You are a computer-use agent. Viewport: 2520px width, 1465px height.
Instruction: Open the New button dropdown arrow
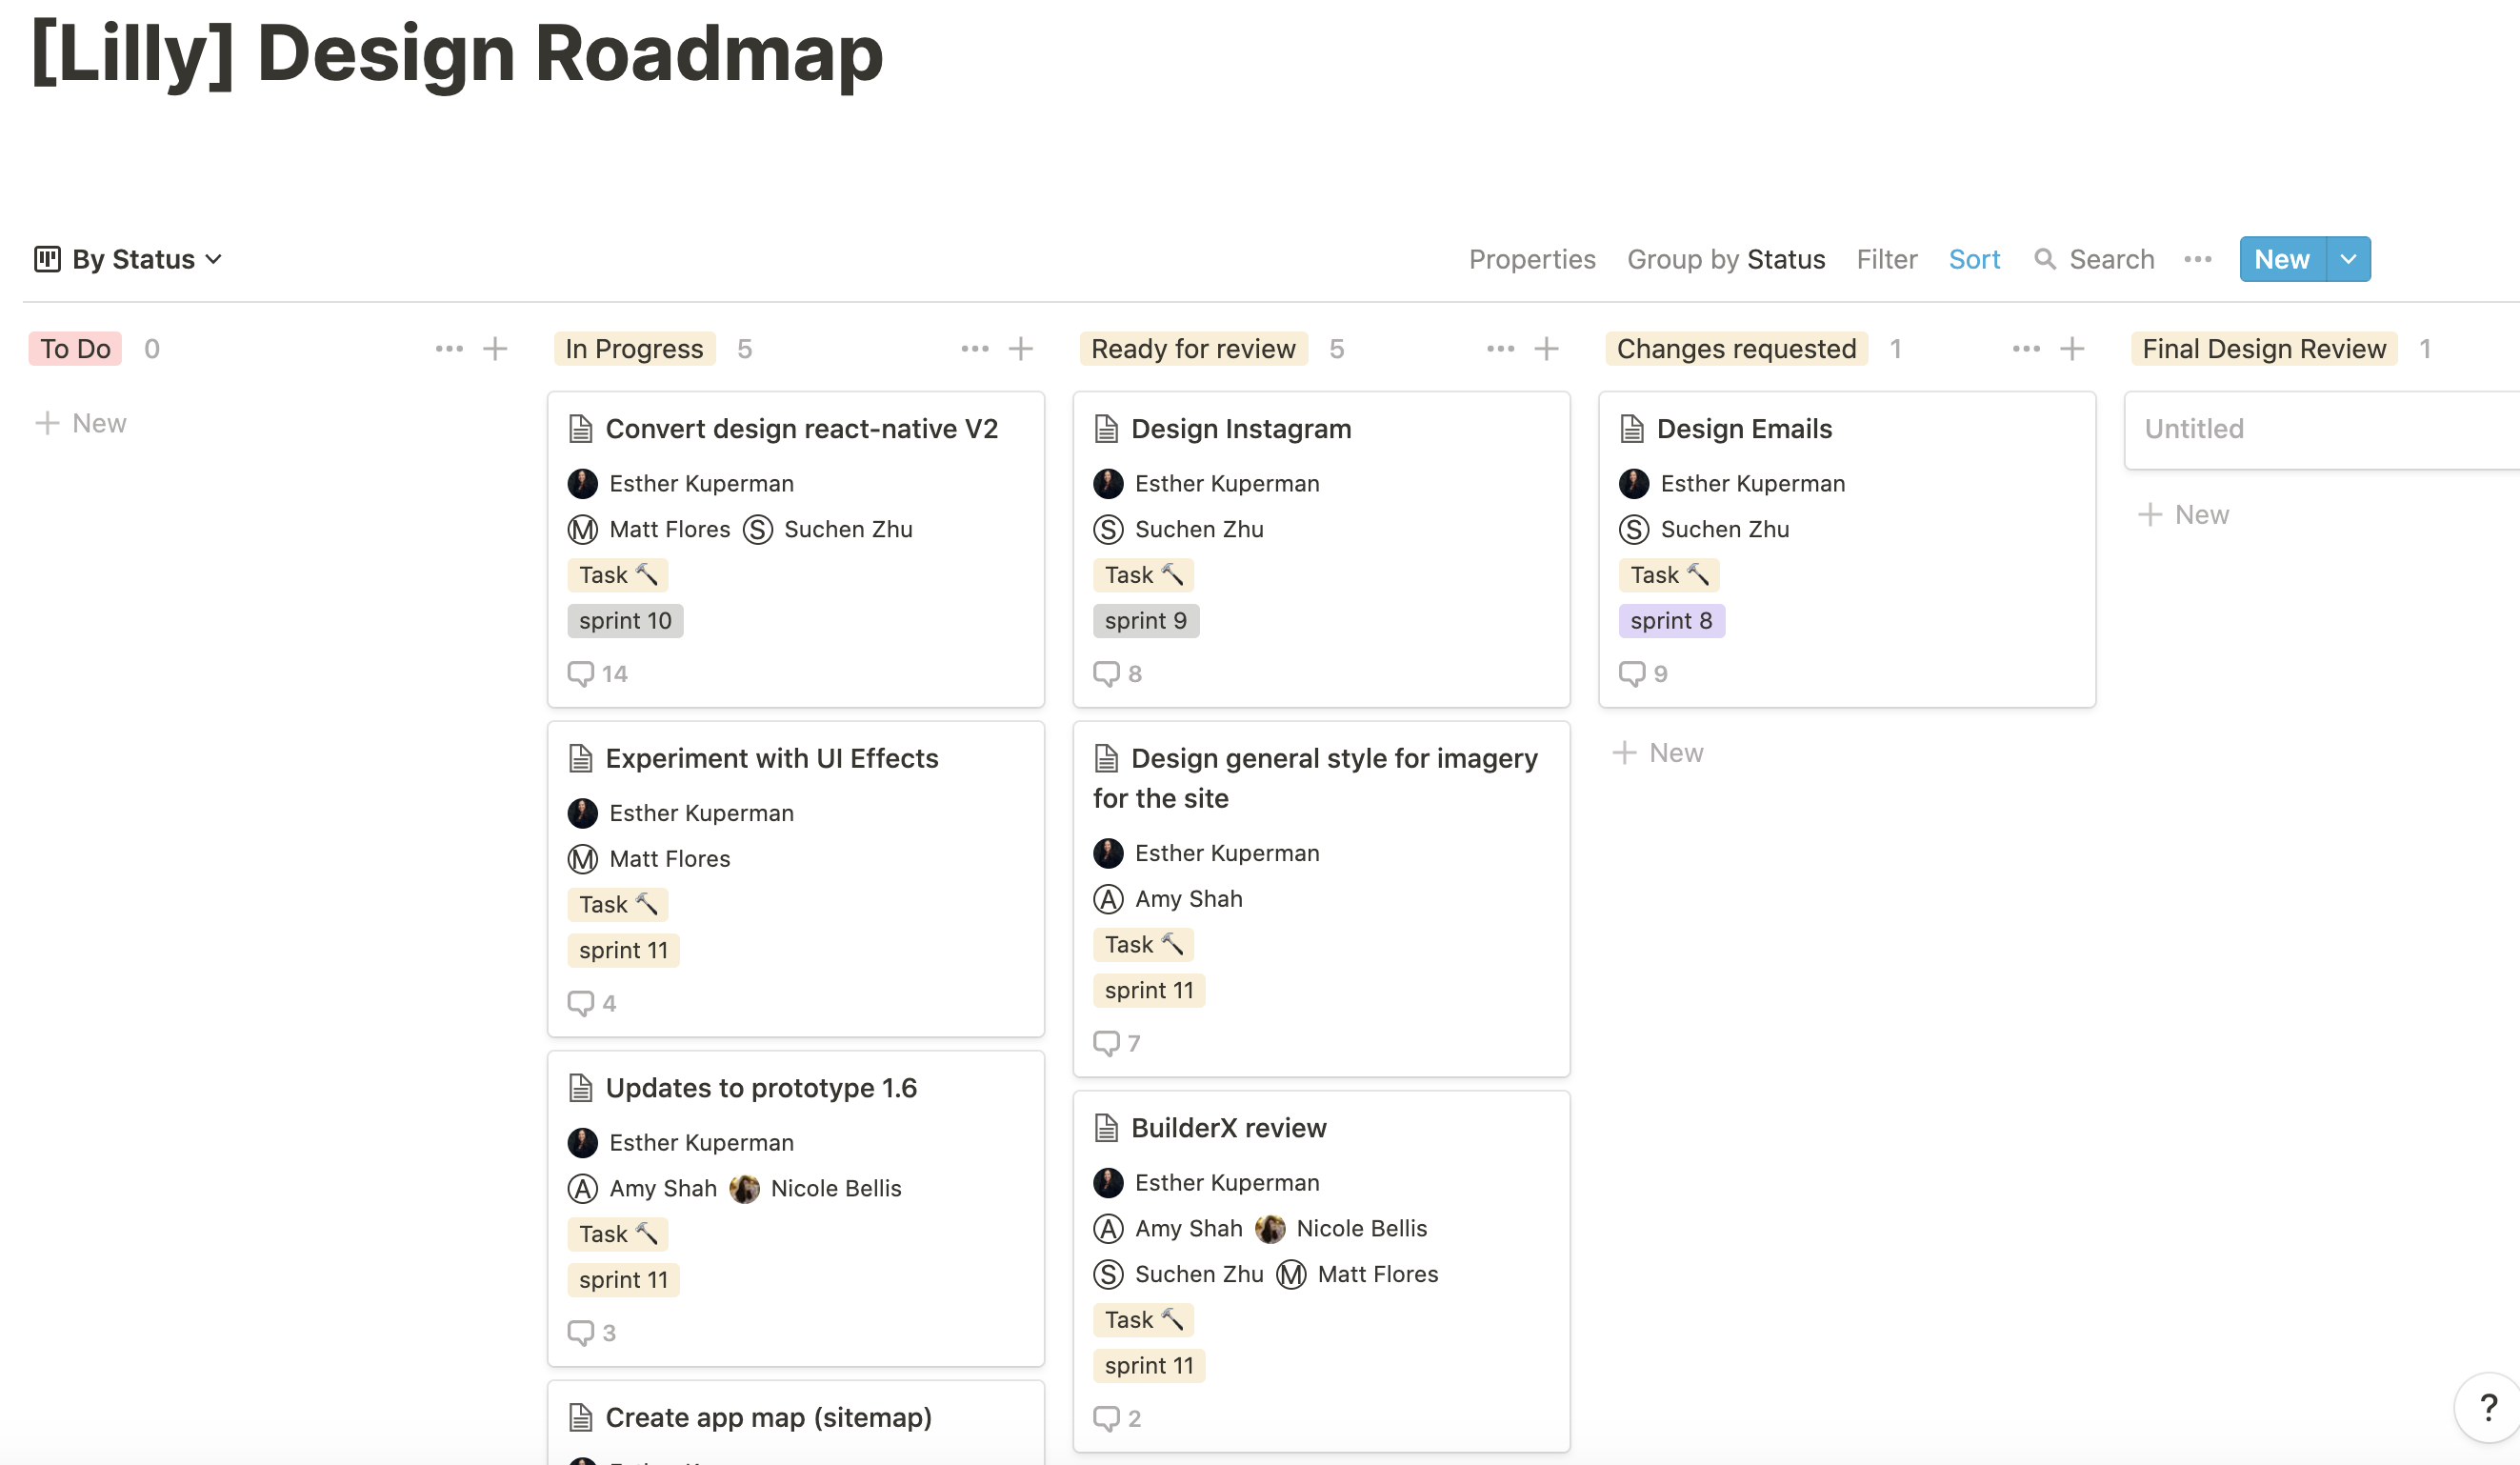pos(2348,260)
